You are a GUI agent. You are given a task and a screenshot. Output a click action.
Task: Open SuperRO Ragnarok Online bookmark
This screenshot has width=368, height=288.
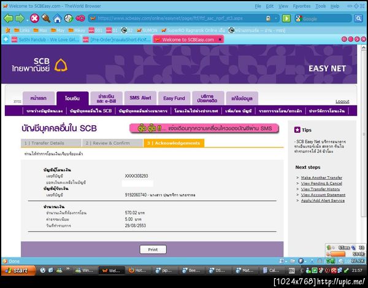pos(193,30)
